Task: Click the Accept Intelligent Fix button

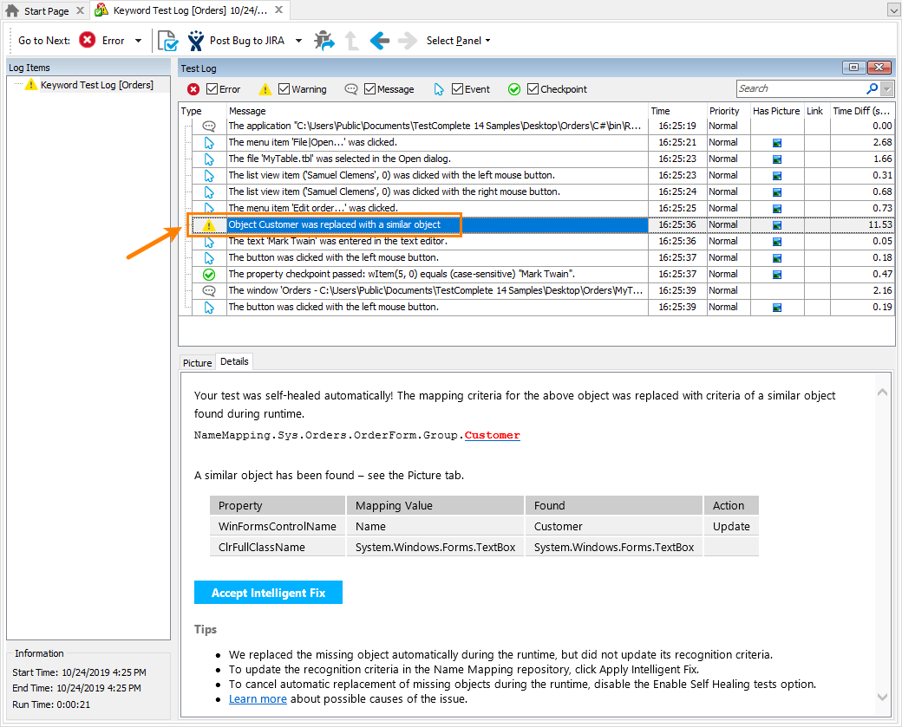Action: 268,592
